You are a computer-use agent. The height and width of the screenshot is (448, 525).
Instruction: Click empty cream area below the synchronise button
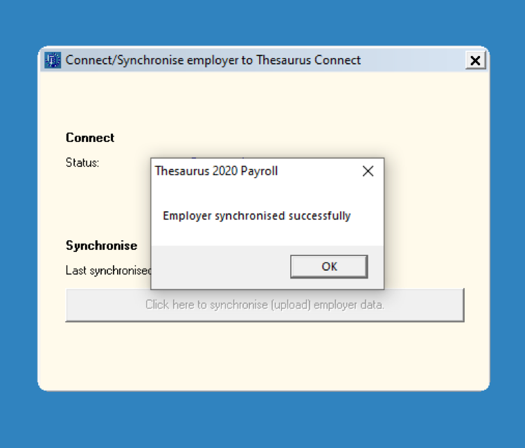point(265,355)
